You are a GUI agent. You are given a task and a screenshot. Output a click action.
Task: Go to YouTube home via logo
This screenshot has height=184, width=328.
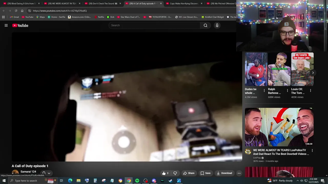20,25
